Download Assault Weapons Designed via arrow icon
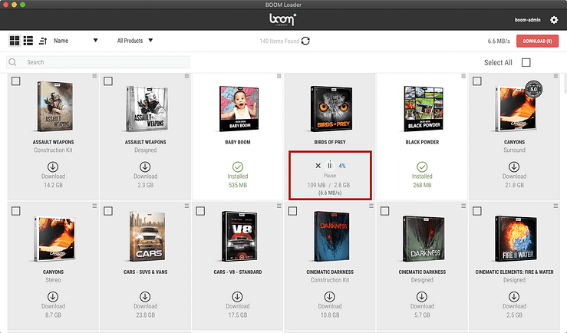567x333 pixels. 145,166
